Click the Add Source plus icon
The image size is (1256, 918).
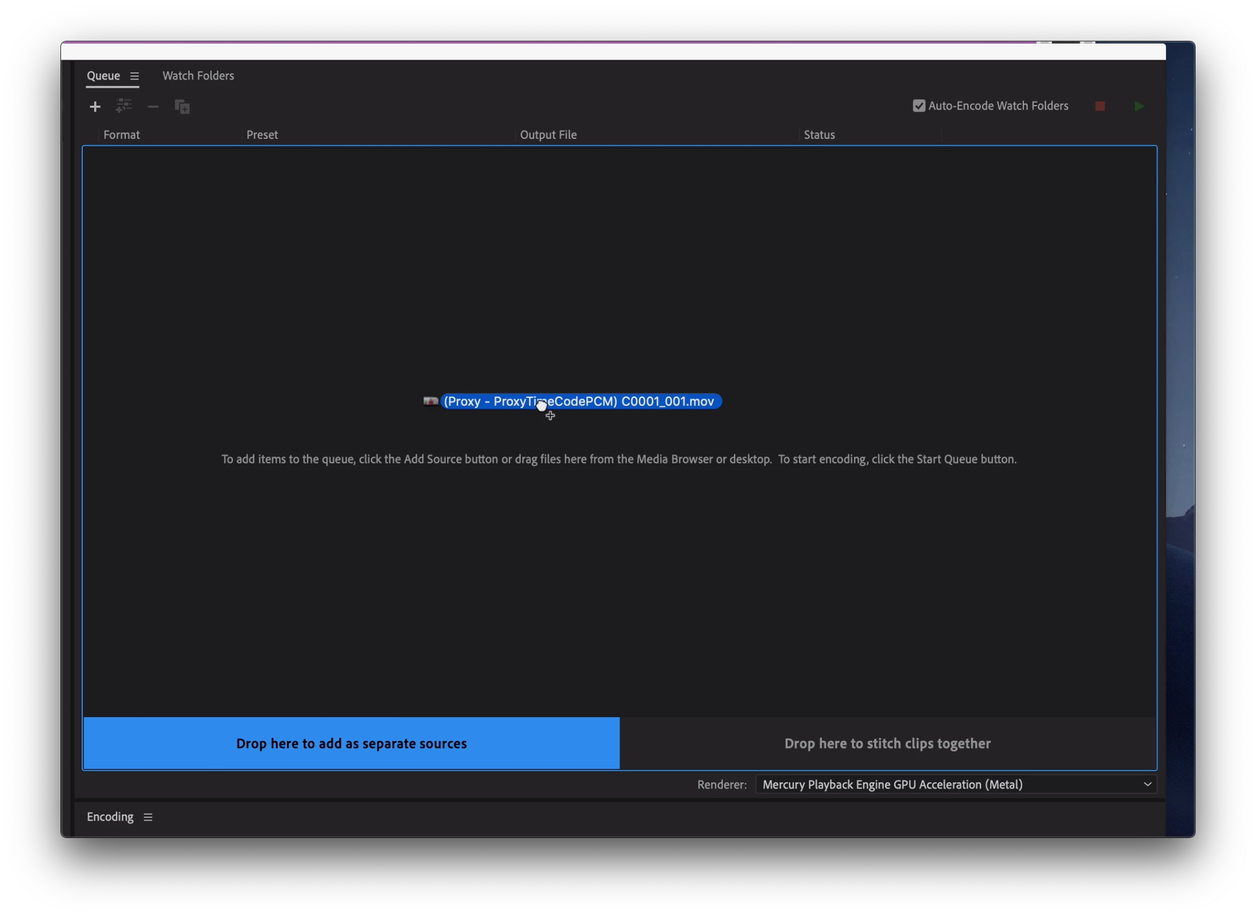tap(95, 106)
